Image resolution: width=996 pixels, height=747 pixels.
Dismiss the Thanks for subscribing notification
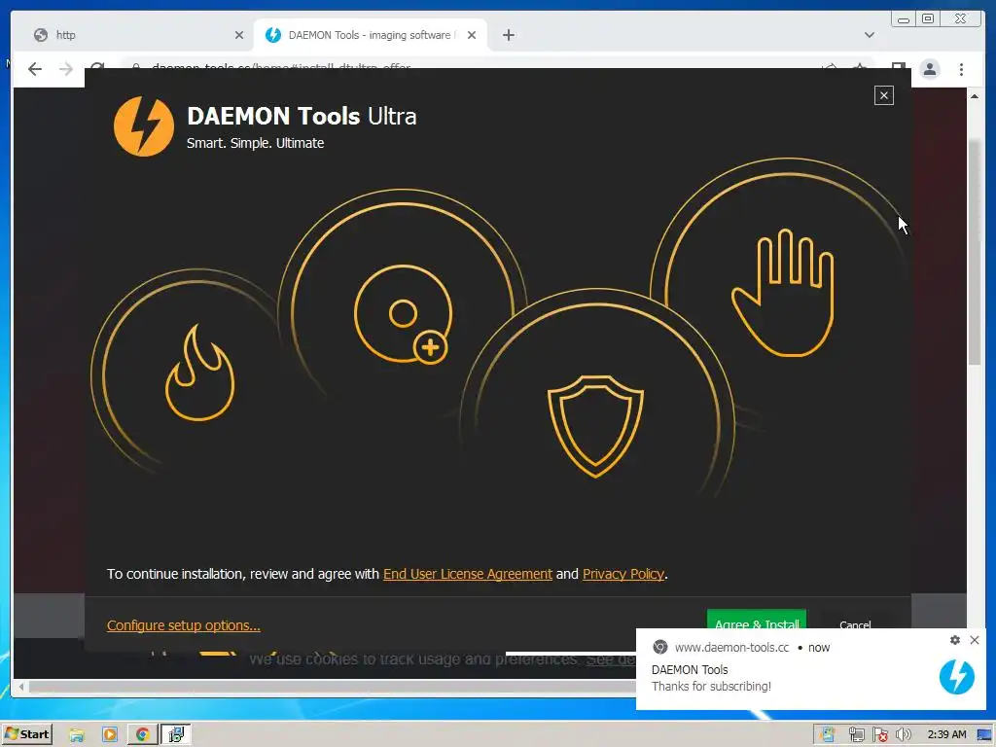coord(975,640)
